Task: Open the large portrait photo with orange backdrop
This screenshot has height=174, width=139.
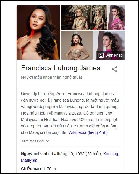Action: [38, 32]
